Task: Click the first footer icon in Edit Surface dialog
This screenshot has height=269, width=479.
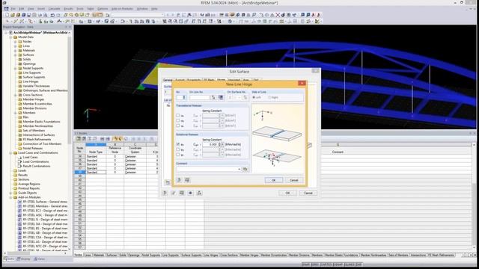Action: (165, 193)
